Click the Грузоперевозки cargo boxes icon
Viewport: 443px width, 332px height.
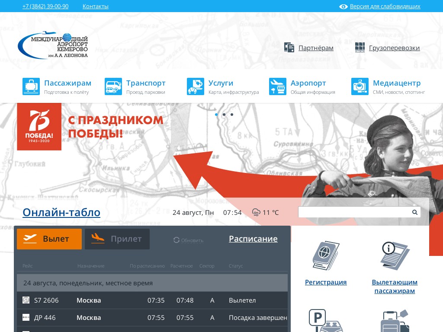pyautogui.click(x=360, y=48)
